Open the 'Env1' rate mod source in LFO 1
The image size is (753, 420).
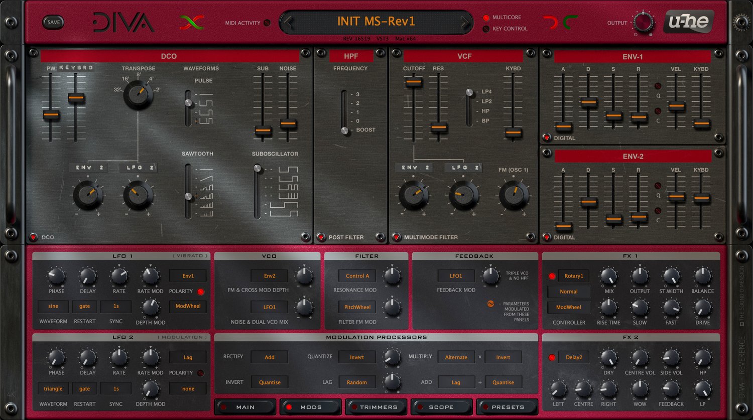[x=188, y=275]
